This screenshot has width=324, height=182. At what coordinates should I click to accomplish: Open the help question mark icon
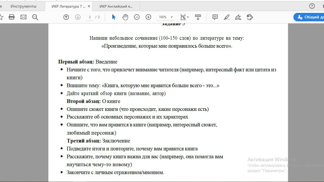coord(312,6)
